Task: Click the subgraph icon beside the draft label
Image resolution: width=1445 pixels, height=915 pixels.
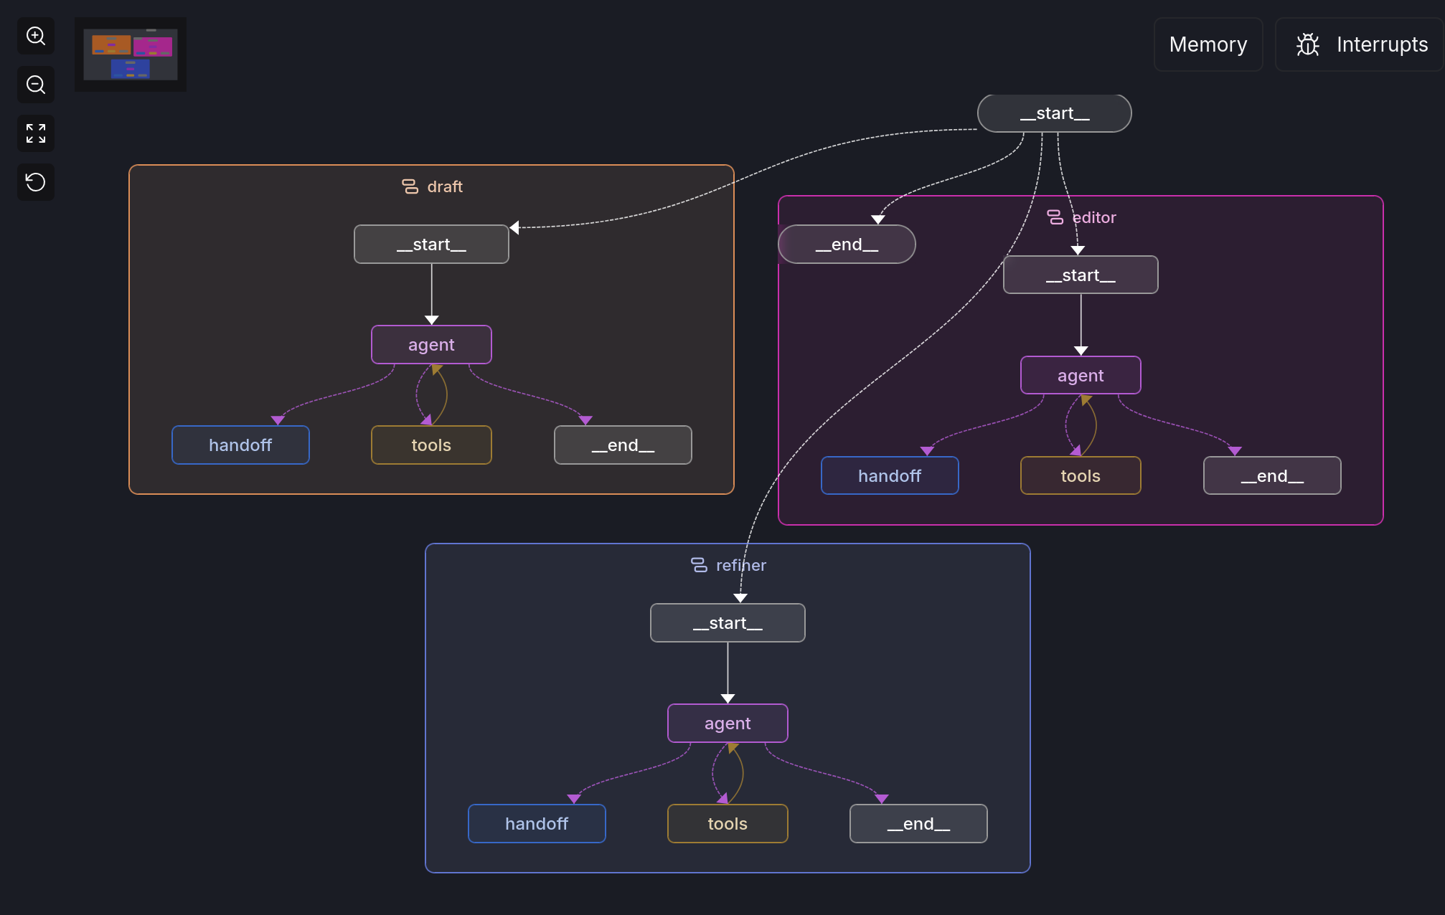Action: pyautogui.click(x=409, y=186)
